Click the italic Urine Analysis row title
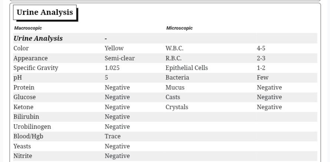This screenshot has width=330, height=162. 38,38
